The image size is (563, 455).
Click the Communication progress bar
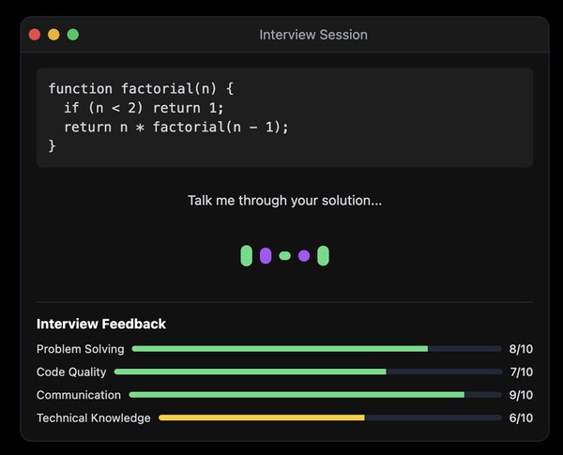pos(314,395)
